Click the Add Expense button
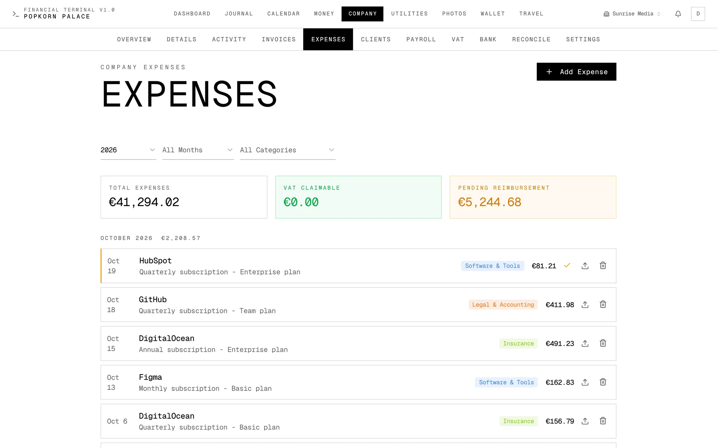 (576, 72)
